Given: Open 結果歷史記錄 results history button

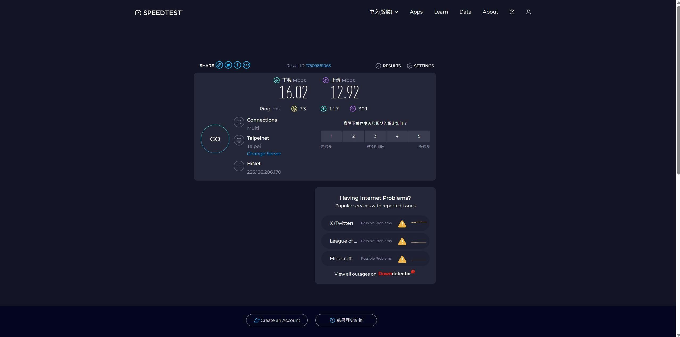Looking at the screenshot, I should [346, 320].
